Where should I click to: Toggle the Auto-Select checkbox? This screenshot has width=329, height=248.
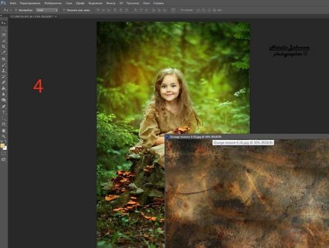tap(16, 10)
